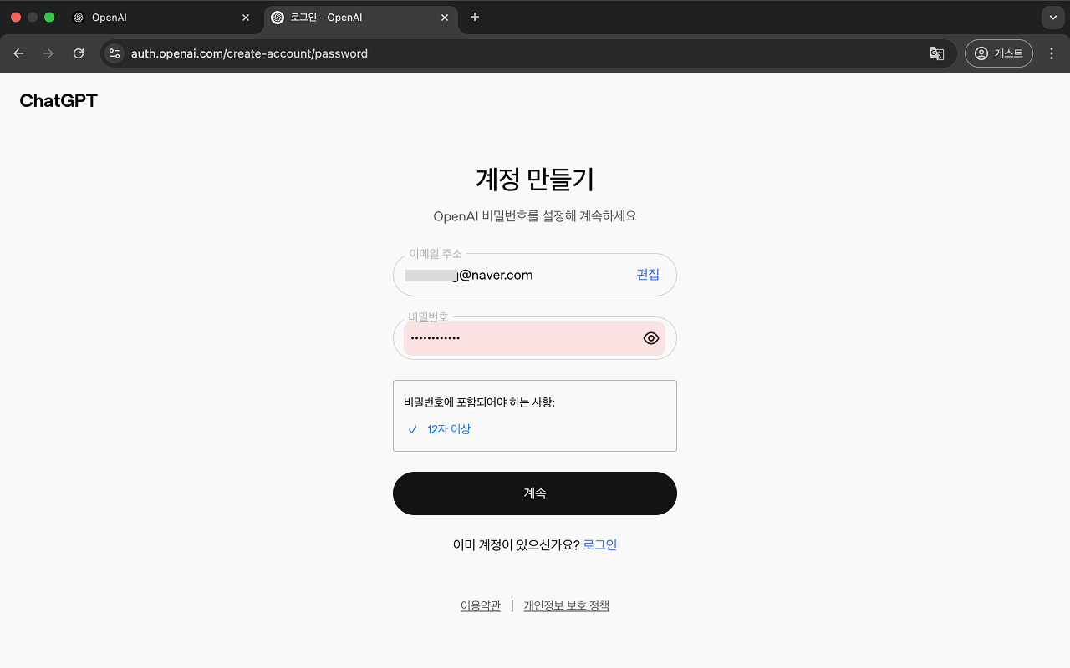The image size is (1070, 668).
Task: Focus the 비밀번호 password field
Action: pyautogui.click(x=535, y=338)
